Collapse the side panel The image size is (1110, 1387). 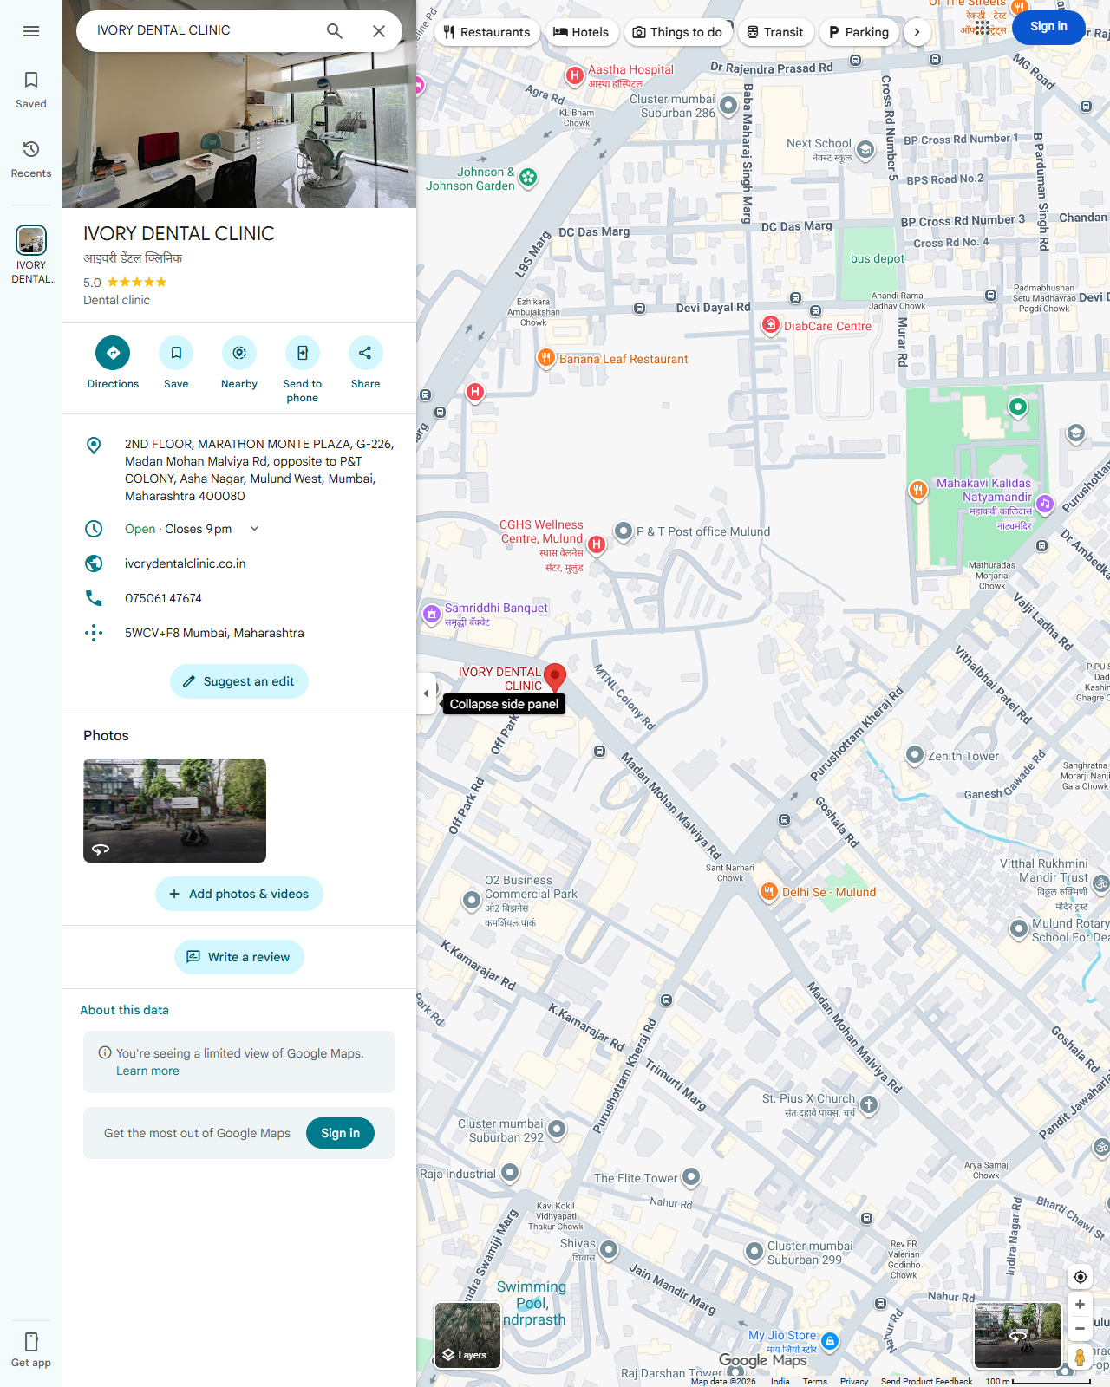[x=426, y=693]
